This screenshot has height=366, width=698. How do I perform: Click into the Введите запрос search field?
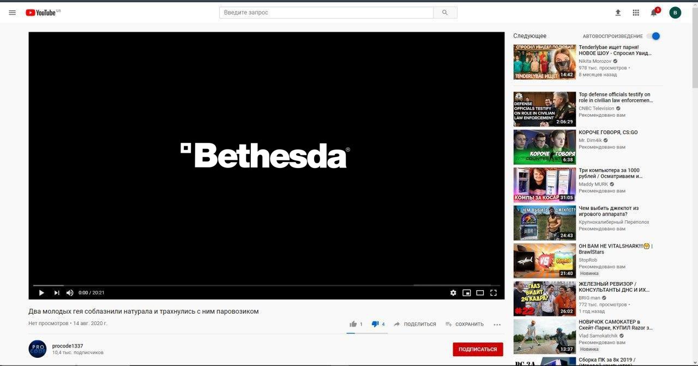[x=326, y=13]
